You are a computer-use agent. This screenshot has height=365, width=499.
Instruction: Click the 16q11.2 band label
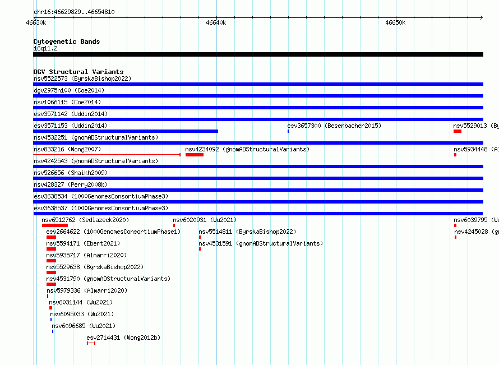45,48
